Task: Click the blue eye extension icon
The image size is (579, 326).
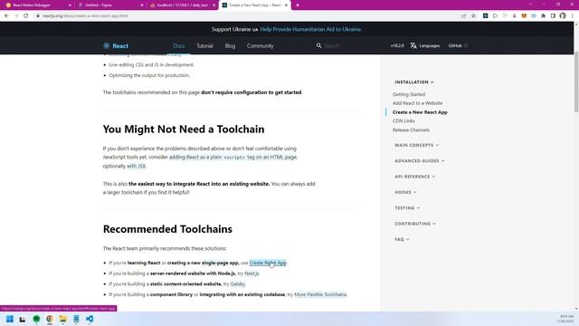Action: point(534,16)
